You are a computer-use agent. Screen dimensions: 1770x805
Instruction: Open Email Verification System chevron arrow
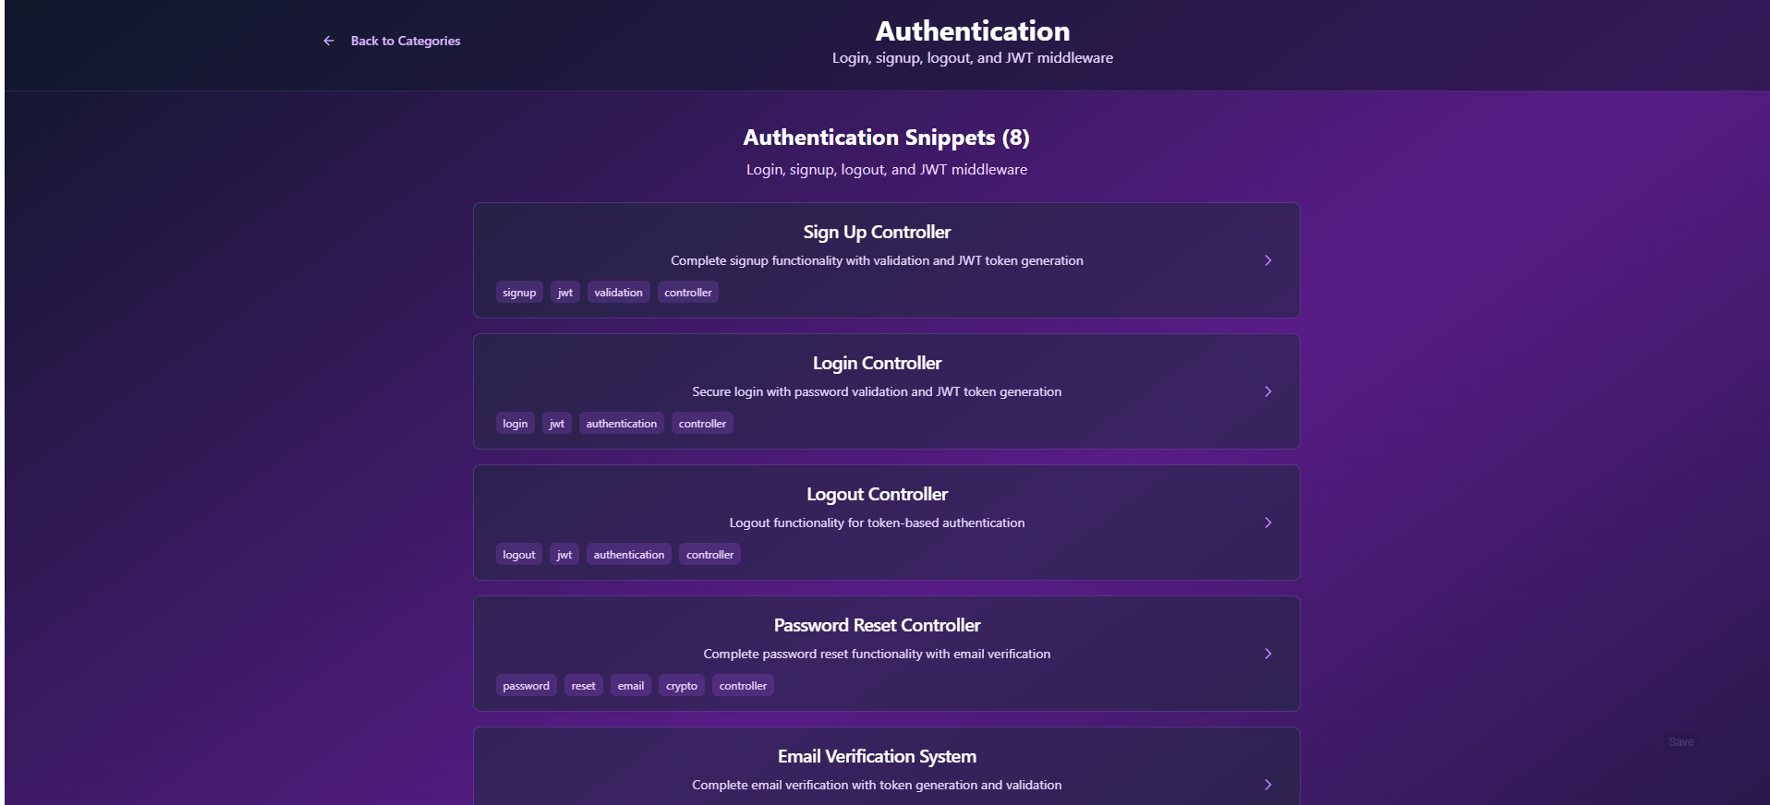[1267, 785]
